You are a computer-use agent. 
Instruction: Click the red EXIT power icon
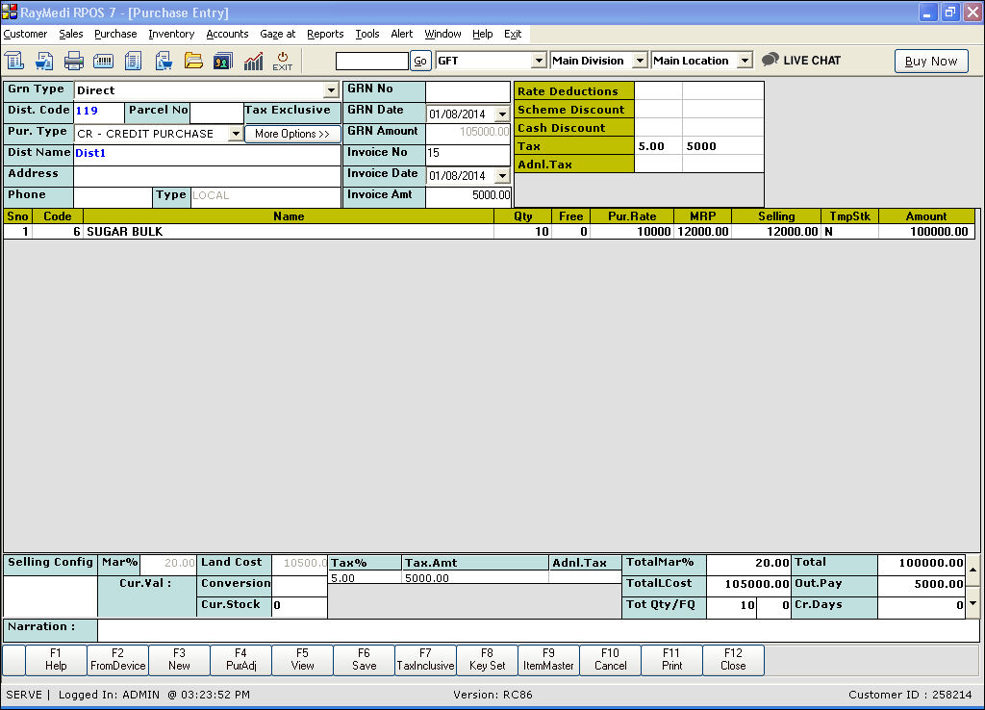[283, 61]
